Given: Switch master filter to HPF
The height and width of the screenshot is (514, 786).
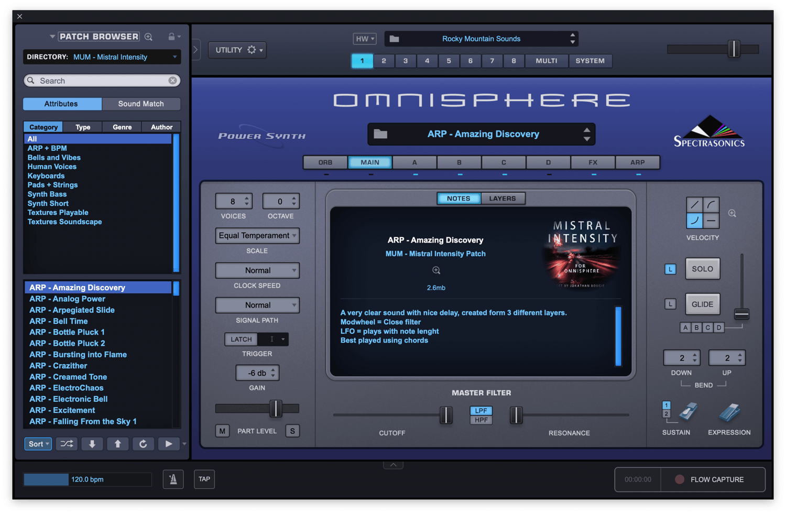Looking at the screenshot, I should (x=481, y=420).
